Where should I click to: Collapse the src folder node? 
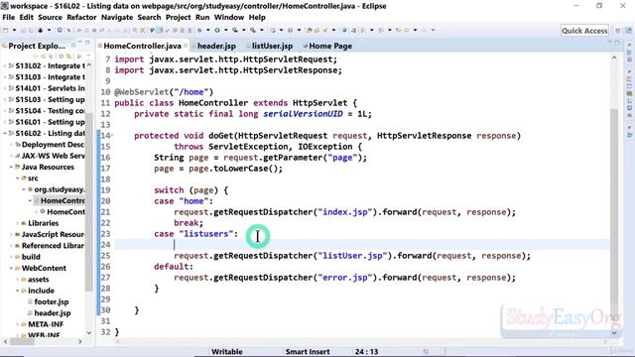coord(18,178)
